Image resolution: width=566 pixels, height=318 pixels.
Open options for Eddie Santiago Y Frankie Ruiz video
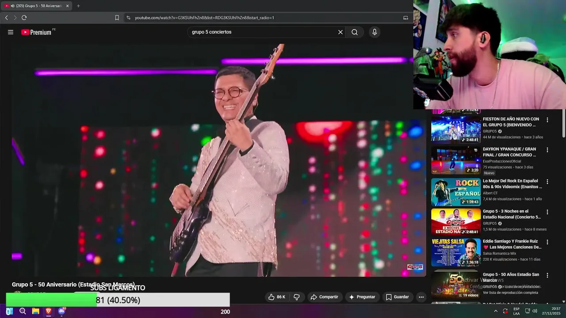click(547, 242)
